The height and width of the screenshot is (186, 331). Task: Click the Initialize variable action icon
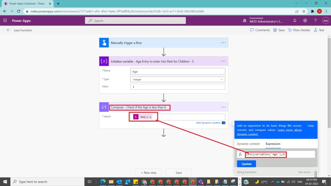point(104,61)
